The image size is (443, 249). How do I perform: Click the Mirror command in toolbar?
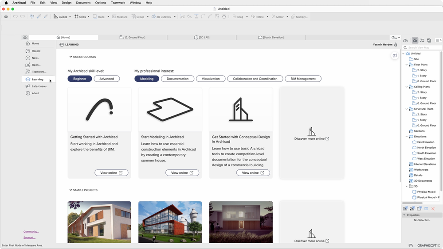pos(278,17)
